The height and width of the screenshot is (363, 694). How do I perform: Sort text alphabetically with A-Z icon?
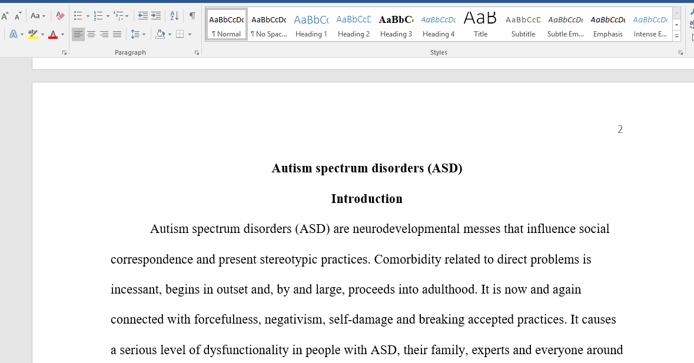point(174,16)
